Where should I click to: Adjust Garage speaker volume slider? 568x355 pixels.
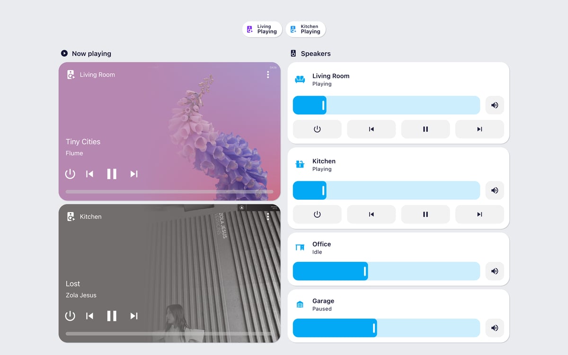point(386,328)
